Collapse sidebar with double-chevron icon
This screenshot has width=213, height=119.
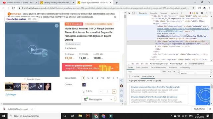[x=121, y=81]
